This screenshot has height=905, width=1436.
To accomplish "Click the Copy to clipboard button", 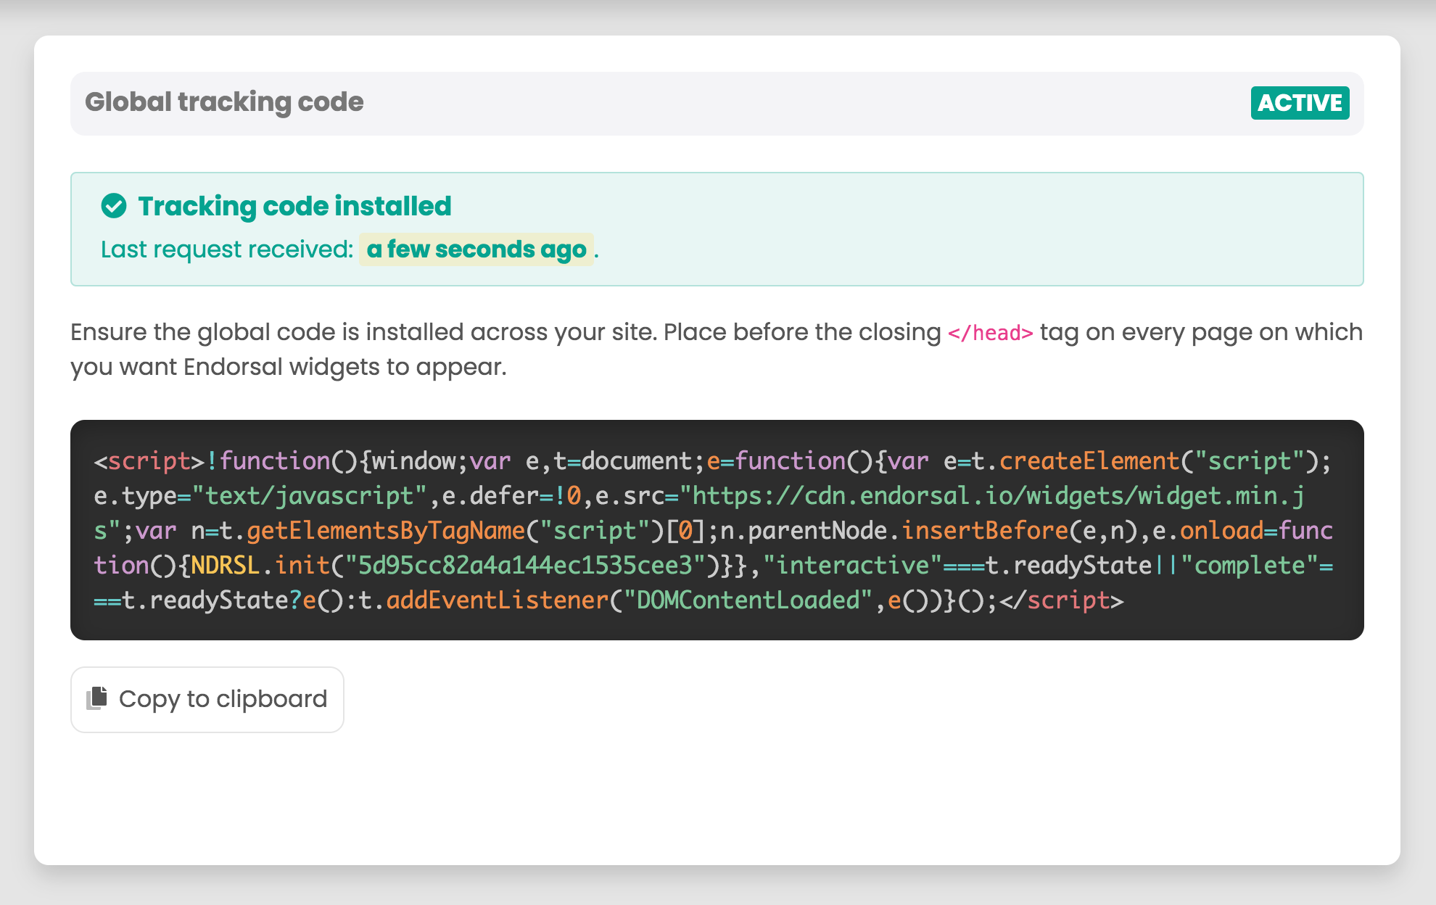I will [207, 699].
